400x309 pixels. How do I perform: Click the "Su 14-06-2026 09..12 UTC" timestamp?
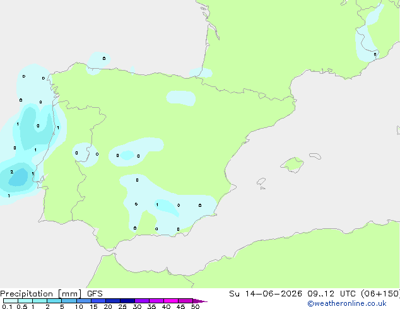pyautogui.click(x=294, y=294)
